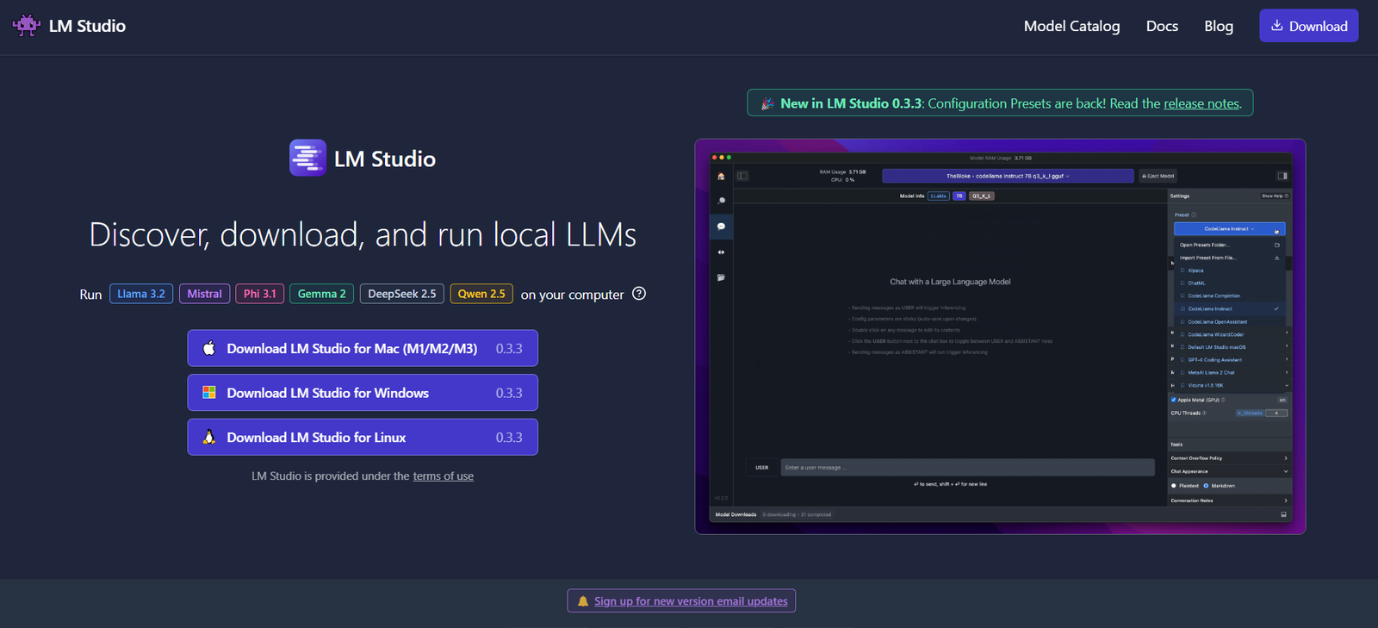Image resolution: width=1378 pixels, height=628 pixels.
Task: Open the Blog page
Action: [1219, 26]
